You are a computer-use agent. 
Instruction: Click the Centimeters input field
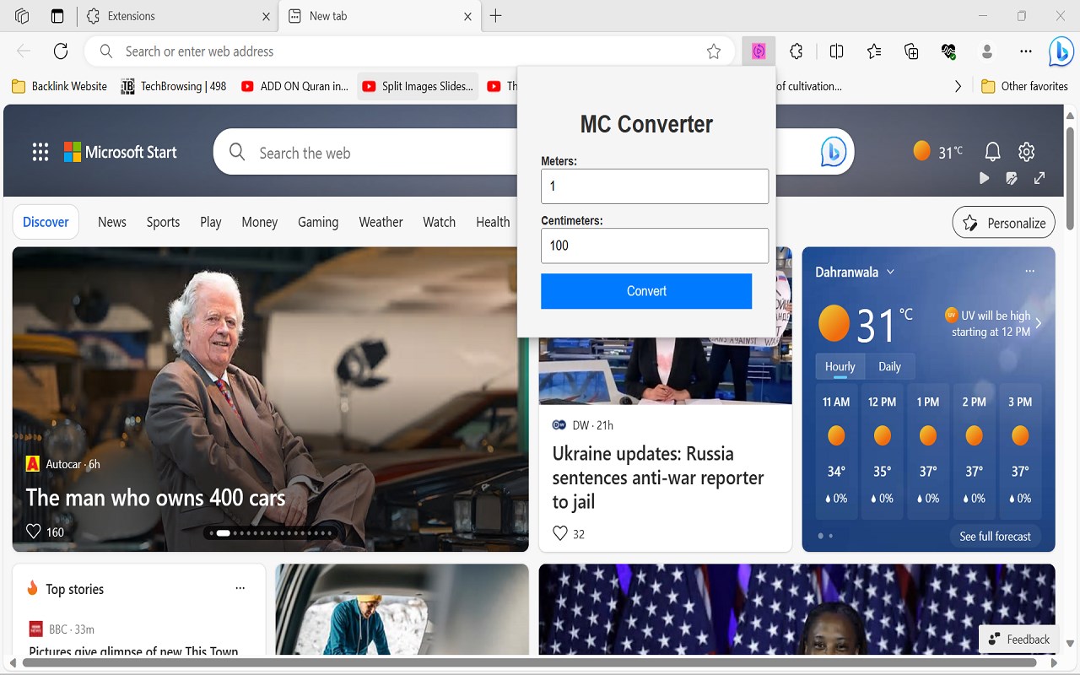point(655,246)
